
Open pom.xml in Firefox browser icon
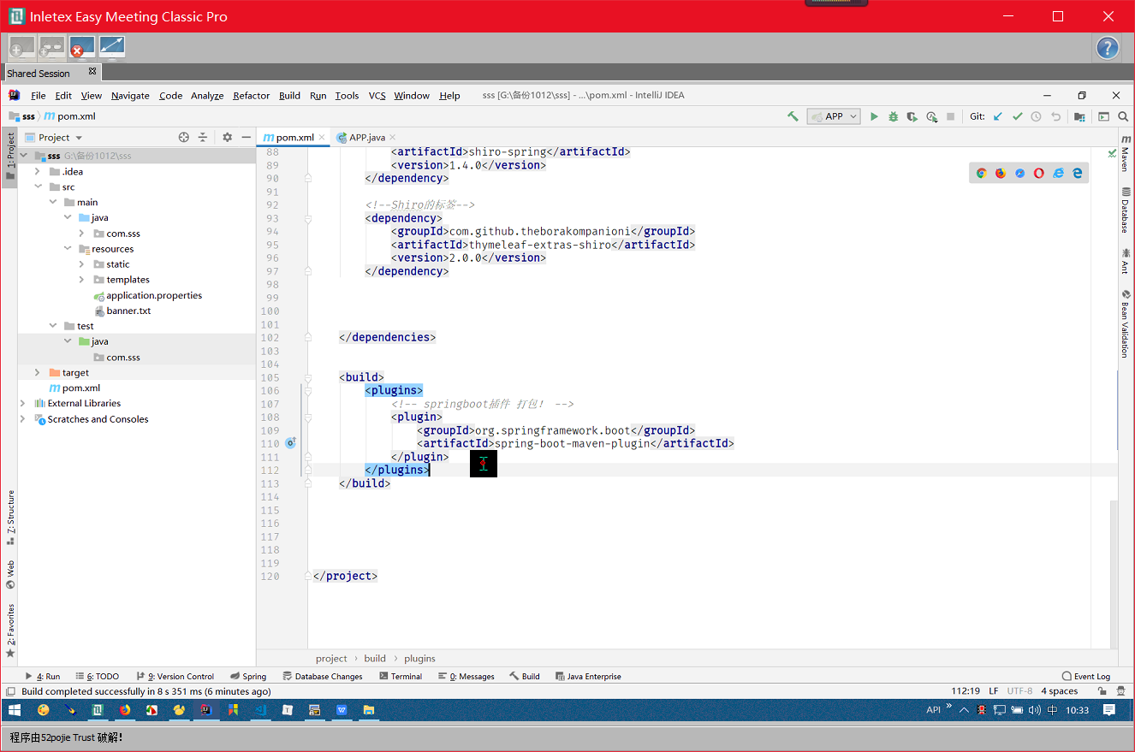pyautogui.click(x=1001, y=173)
